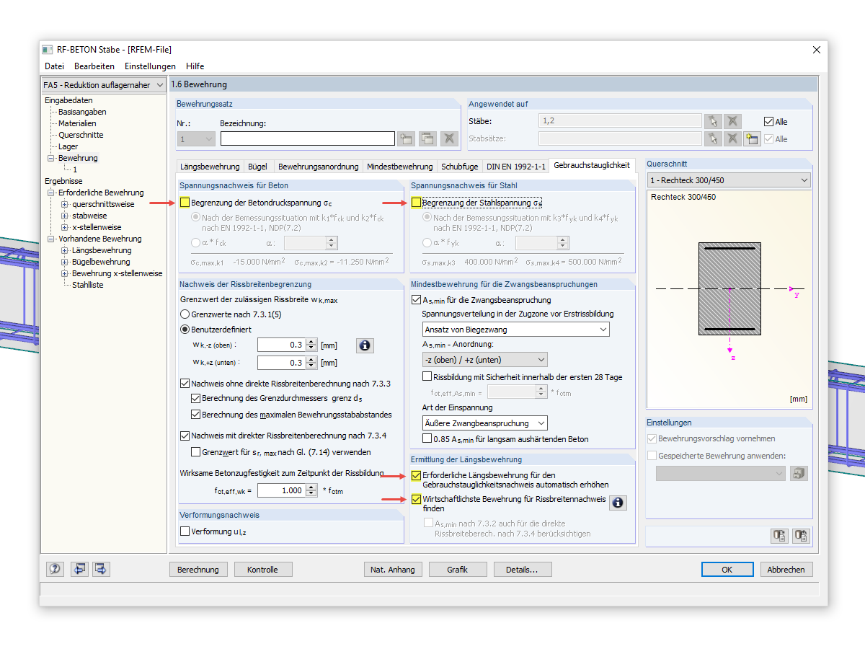Select Materialien in the tree
The image size is (865, 649).
click(x=77, y=123)
